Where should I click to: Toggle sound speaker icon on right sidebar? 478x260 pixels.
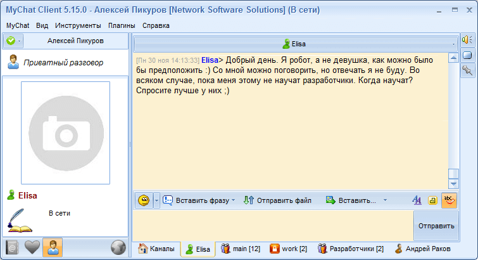(467, 40)
